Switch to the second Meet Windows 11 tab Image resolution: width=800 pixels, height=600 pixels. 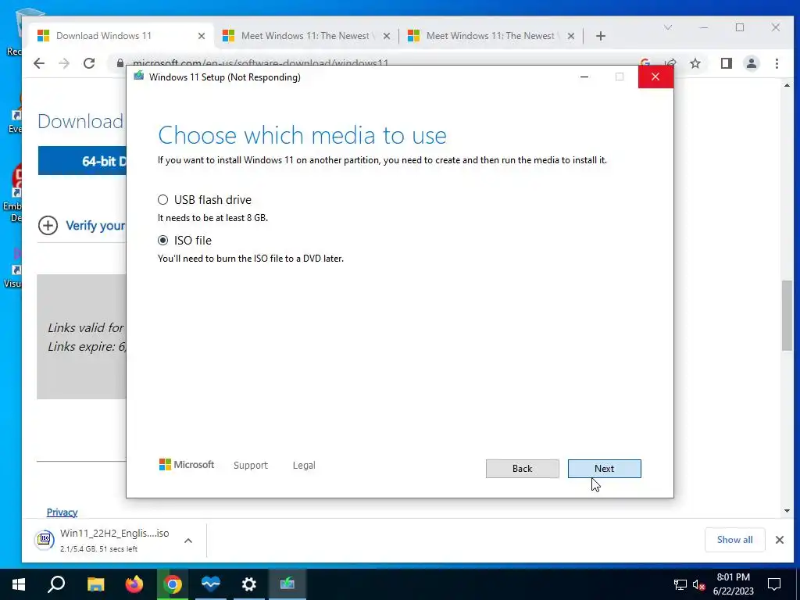pos(306,36)
